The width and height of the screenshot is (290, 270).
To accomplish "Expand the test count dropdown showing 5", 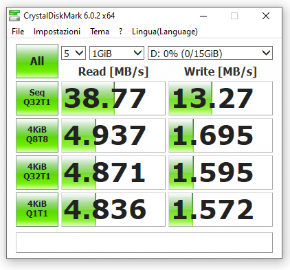I will click(x=74, y=53).
